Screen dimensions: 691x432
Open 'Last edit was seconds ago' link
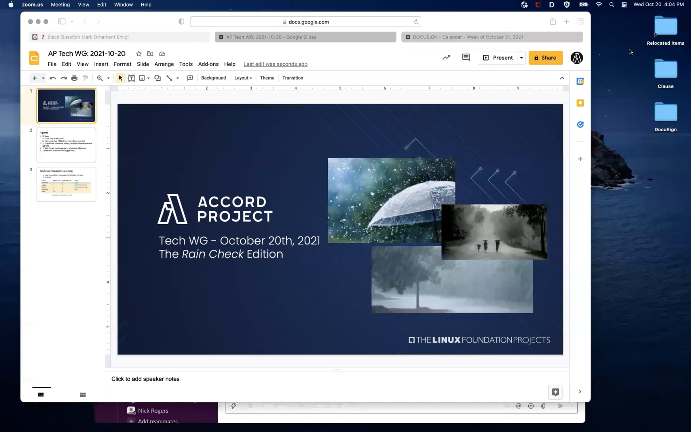click(275, 64)
